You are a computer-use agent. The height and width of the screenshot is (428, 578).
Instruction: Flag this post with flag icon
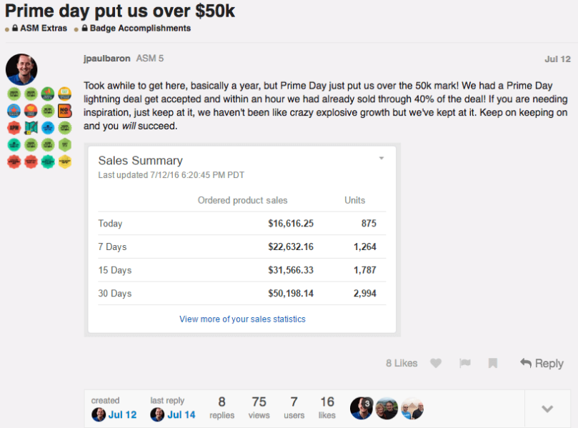tap(465, 363)
